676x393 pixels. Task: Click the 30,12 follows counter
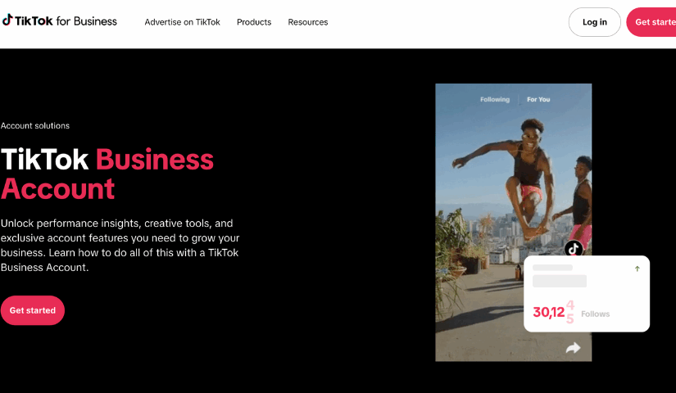pyautogui.click(x=553, y=312)
